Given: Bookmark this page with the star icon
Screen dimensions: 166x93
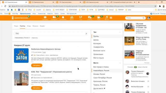Looking at the screenshot, I should click(x=155, y=6).
